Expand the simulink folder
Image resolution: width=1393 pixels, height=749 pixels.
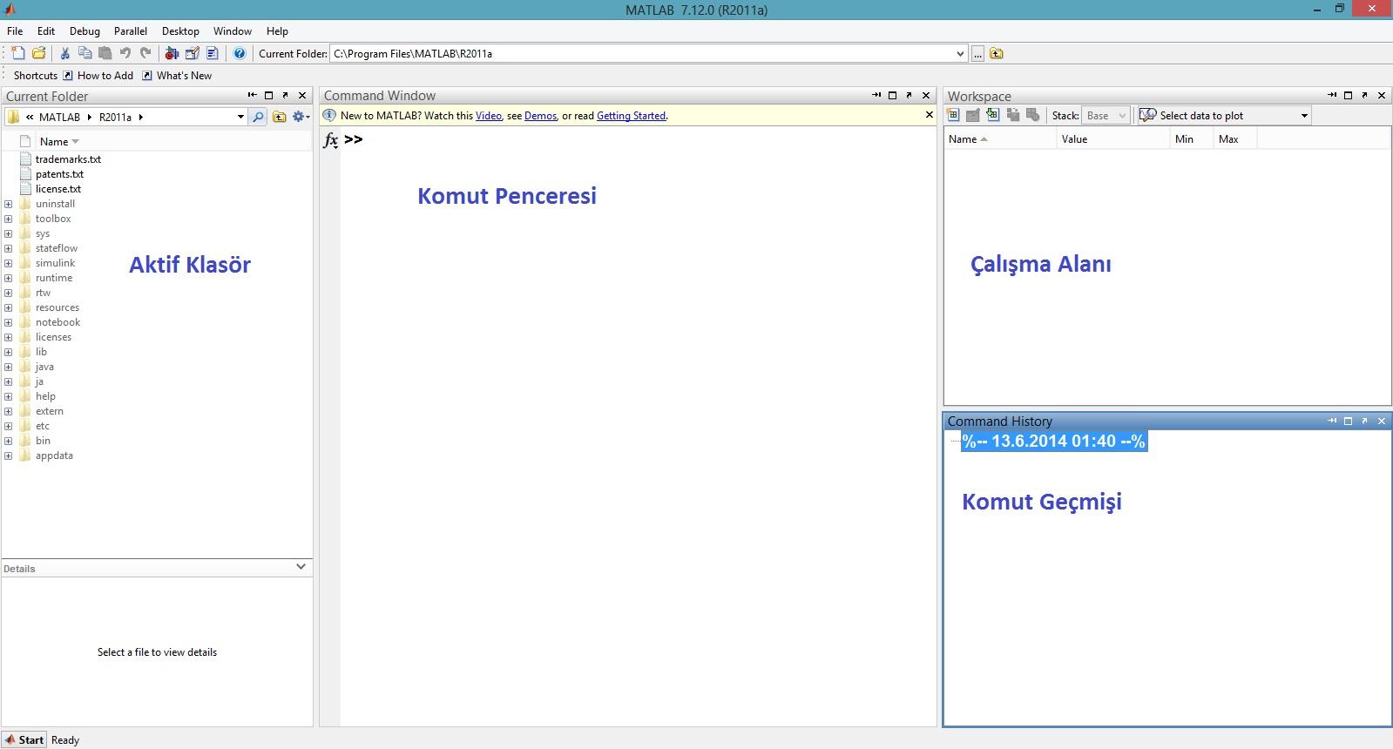(9, 263)
